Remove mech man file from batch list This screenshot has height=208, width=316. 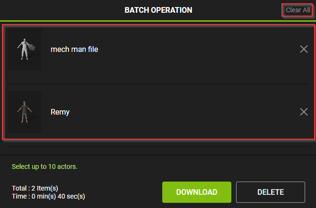[304, 49]
